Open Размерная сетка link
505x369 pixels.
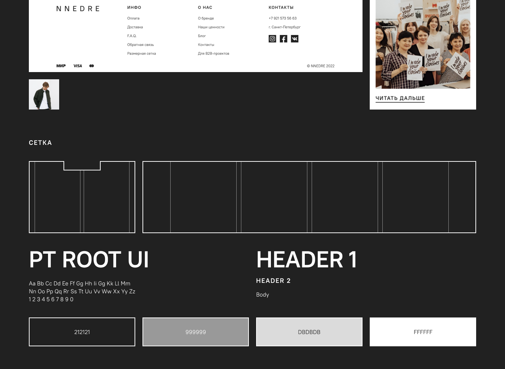141,54
